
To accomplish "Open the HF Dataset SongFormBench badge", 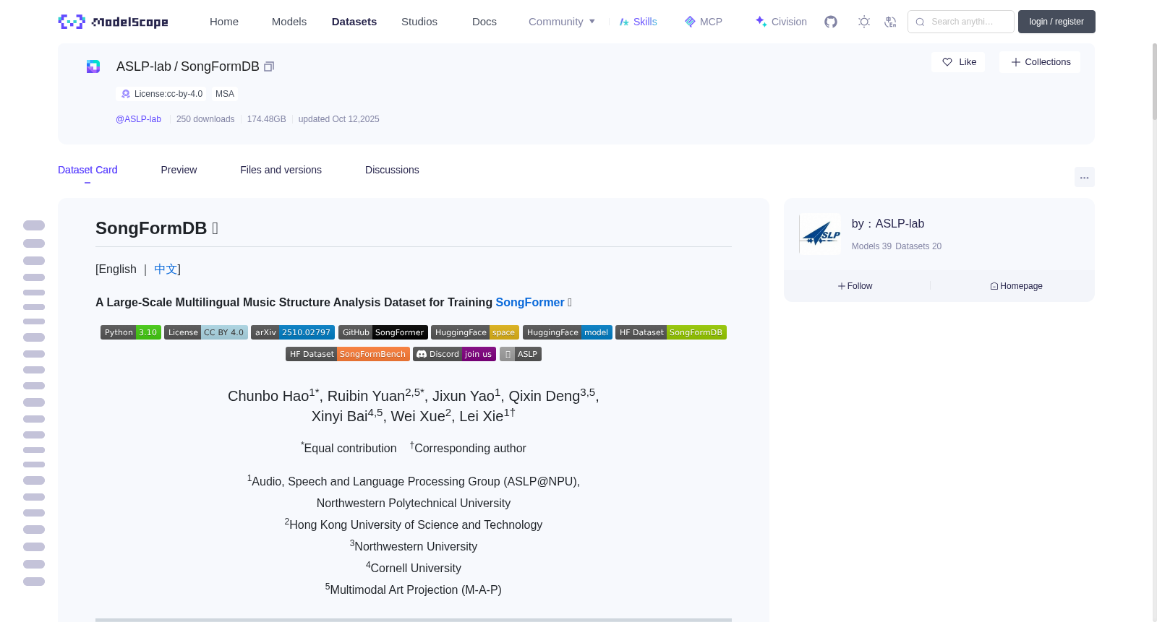I will click(348, 354).
